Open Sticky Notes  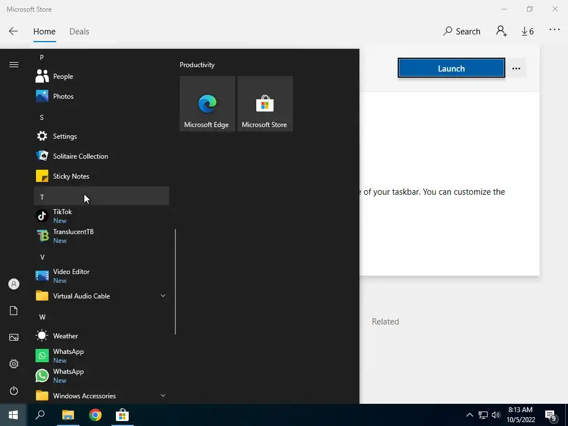pos(102,176)
